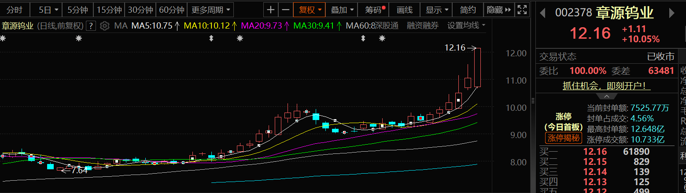686x193 pixels.
Task: Click the first star event marker
Action: click(x=3, y=39)
